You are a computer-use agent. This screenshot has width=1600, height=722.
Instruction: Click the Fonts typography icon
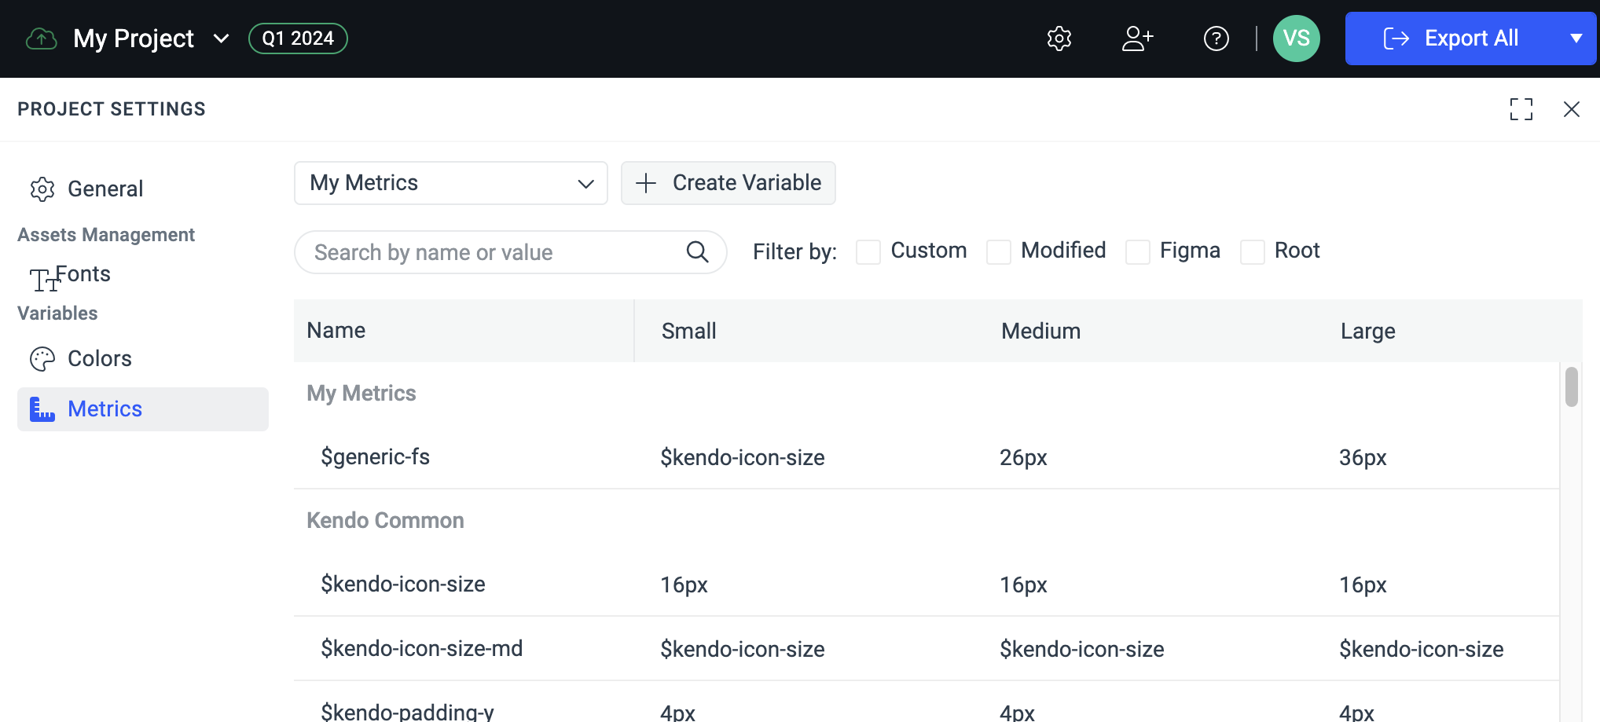tap(45, 280)
